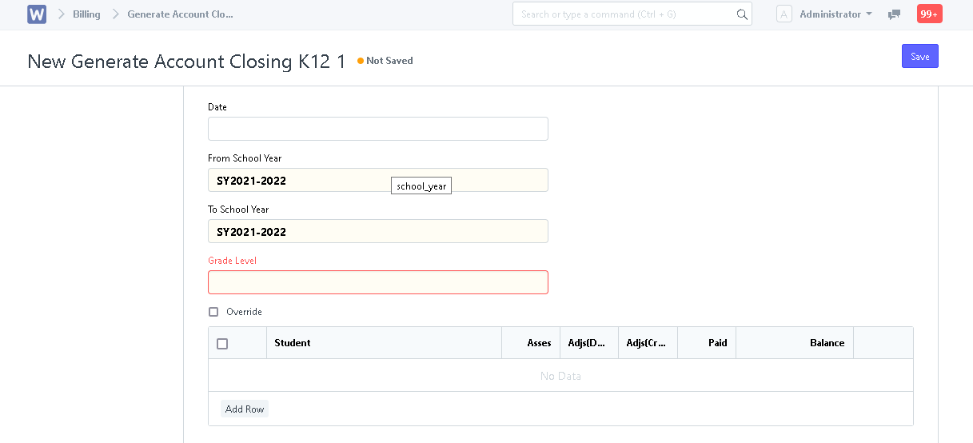
Task: Open the 99+ notifications badge
Action: click(x=929, y=14)
